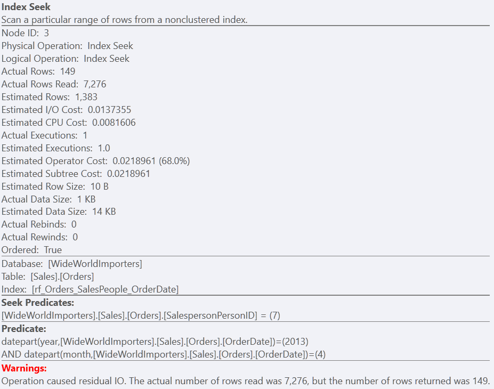Click the Table [Sales].[Orders] line
The image size is (494, 389).
coord(47,277)
